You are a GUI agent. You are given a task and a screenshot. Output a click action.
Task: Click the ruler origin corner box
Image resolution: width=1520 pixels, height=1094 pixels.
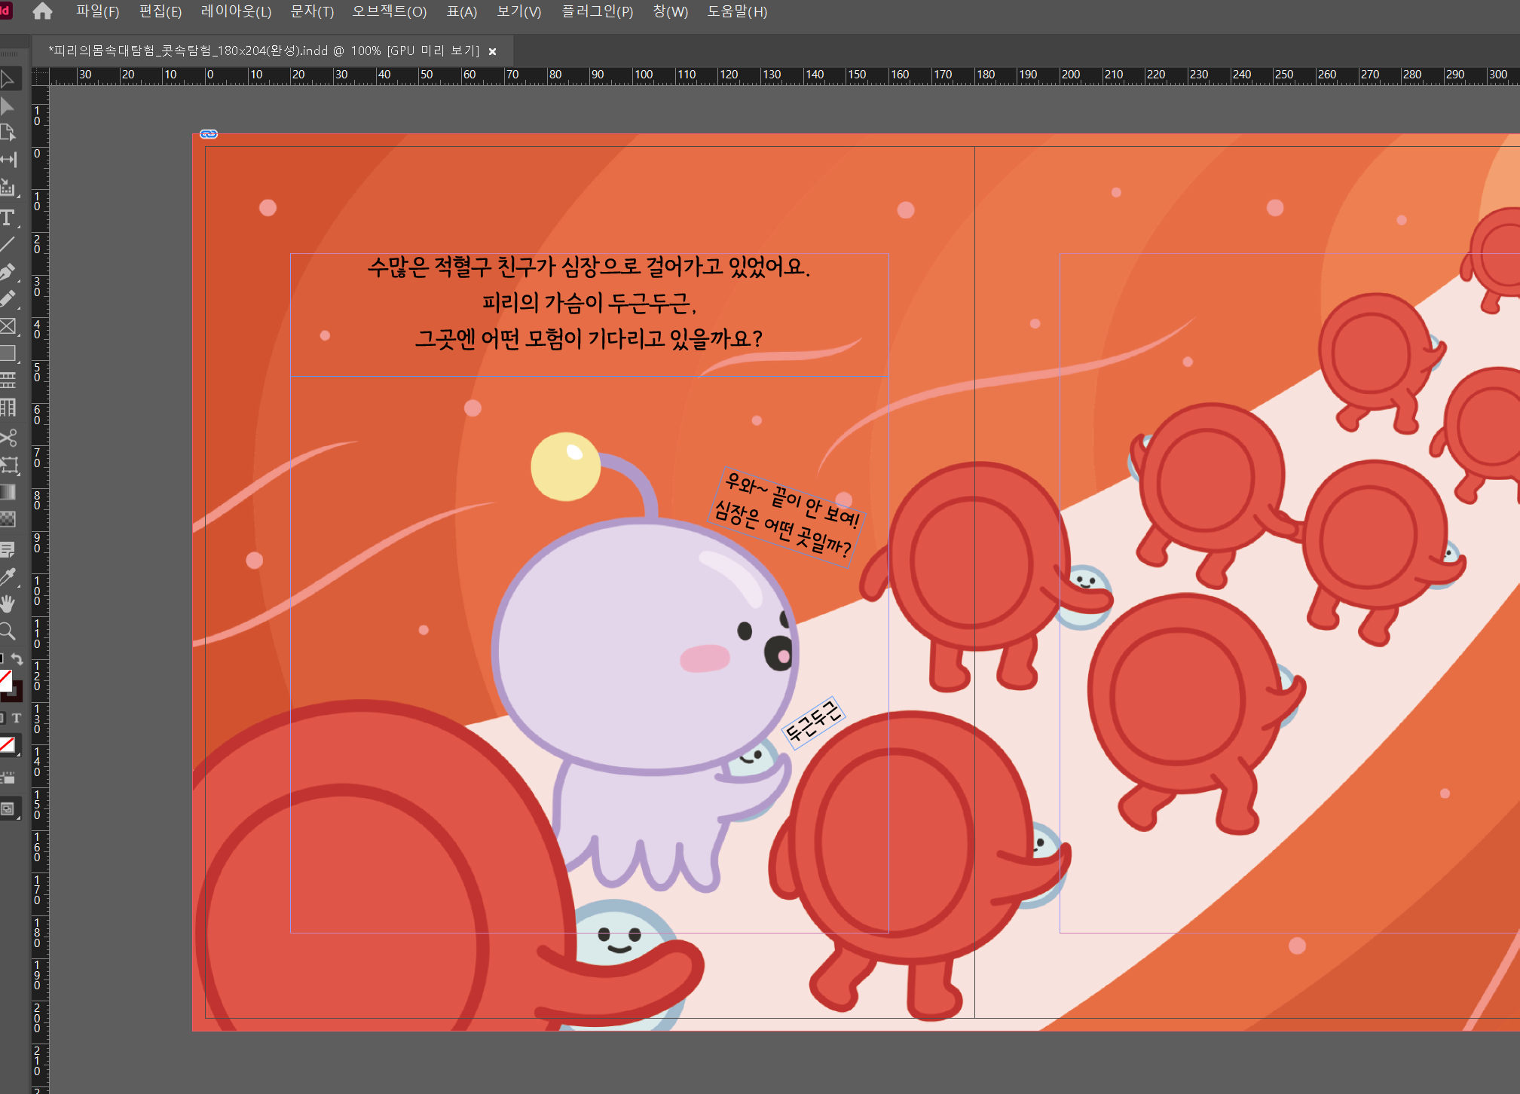coord(40,76)
